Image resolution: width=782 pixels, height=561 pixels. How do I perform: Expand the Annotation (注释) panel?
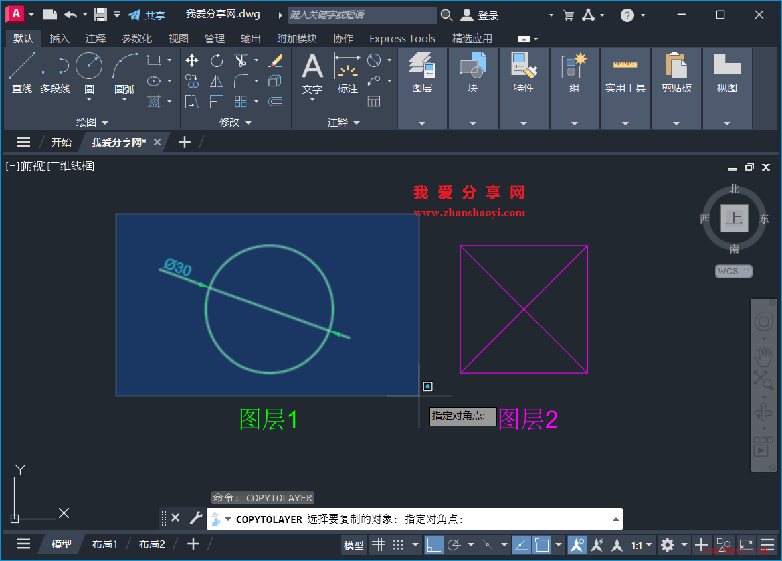pyautogui.click(x=344, y=123)
